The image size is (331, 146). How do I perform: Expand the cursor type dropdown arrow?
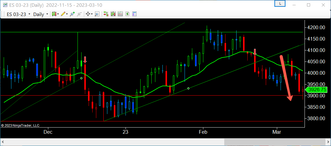coord(92,14)
